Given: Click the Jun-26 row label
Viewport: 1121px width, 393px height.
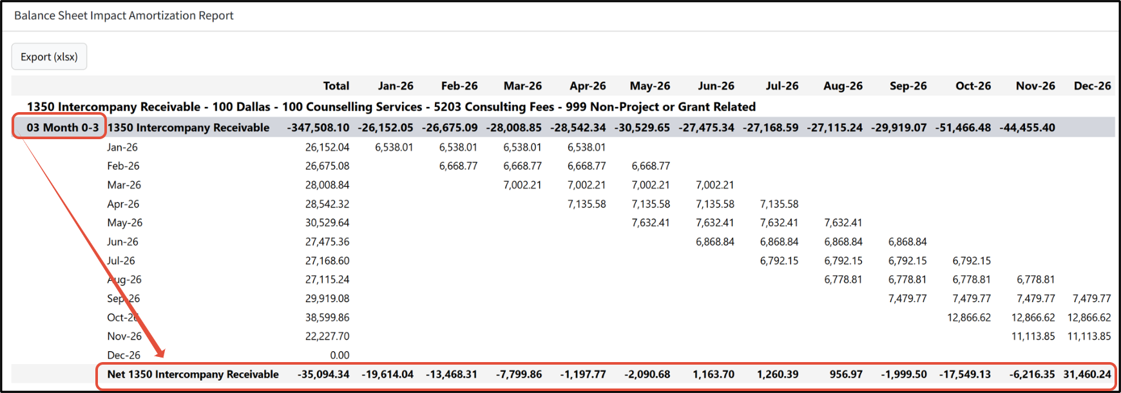Looking at the screenshot, I should click(122, 242).
